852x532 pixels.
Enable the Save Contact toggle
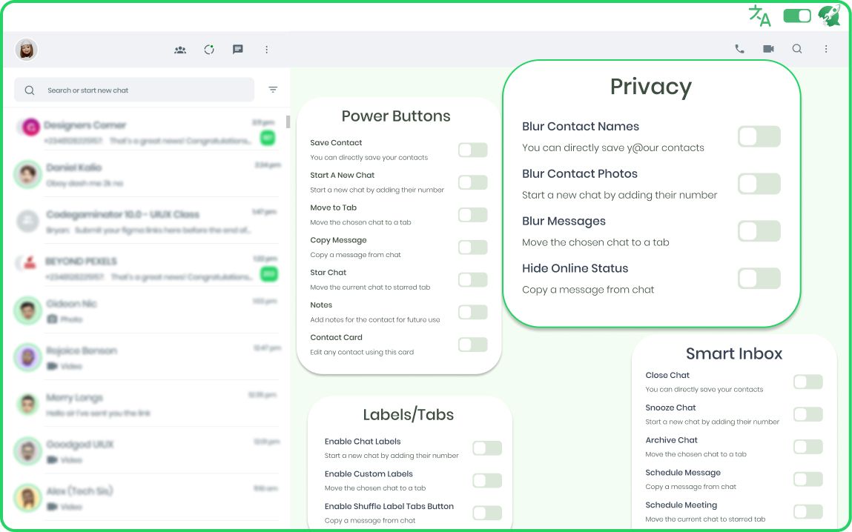473,150
